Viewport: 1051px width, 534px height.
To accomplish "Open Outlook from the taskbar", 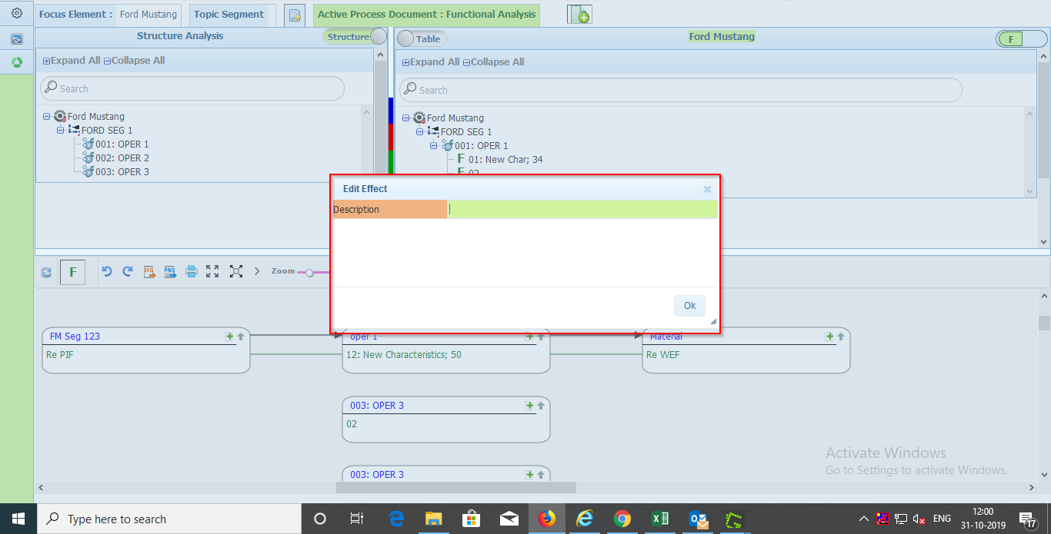I will coord(699,519).
